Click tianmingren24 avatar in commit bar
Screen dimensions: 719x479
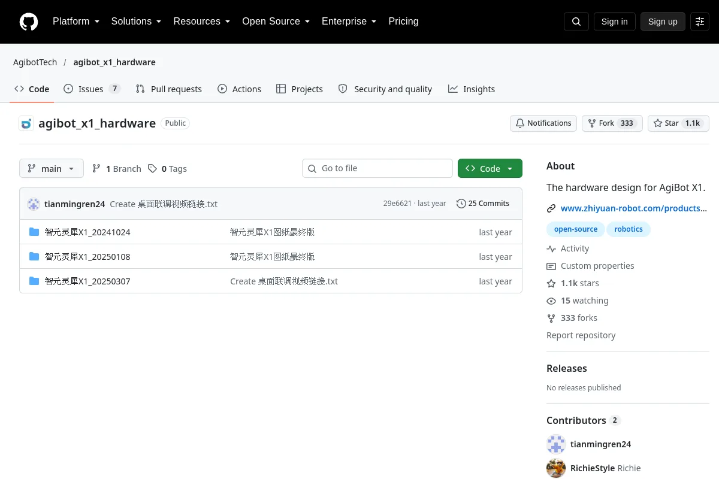(34, 204)
